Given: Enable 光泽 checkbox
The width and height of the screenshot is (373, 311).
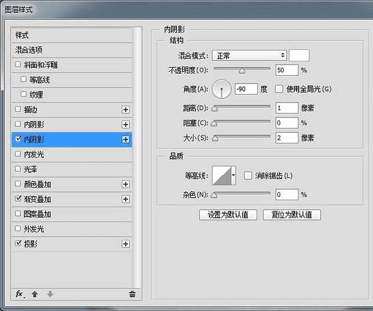Looking at the screenshot, I should (18, 169).
